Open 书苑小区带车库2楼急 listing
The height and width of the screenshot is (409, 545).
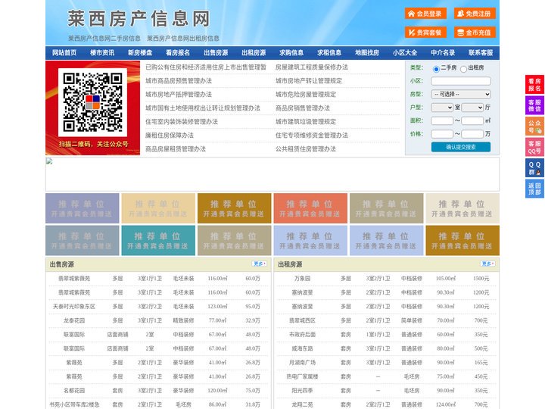(74, 404)
